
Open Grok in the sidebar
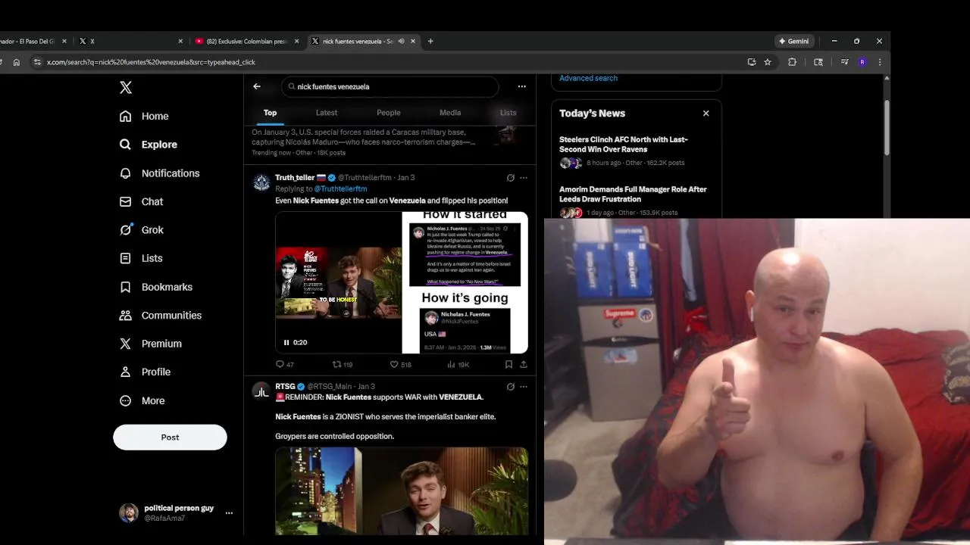click(142, 230)
